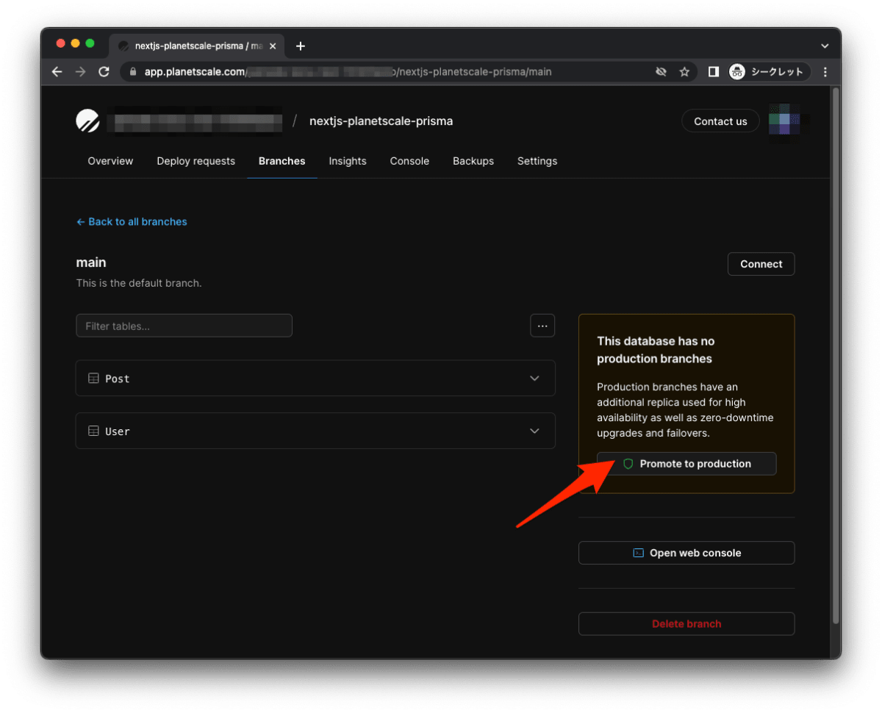Follow the Back to all branches link
The width and height of the screenshot is (882, 713).
(132, 221)
